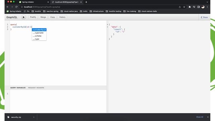Click the address bar URL

pos(42,7)
